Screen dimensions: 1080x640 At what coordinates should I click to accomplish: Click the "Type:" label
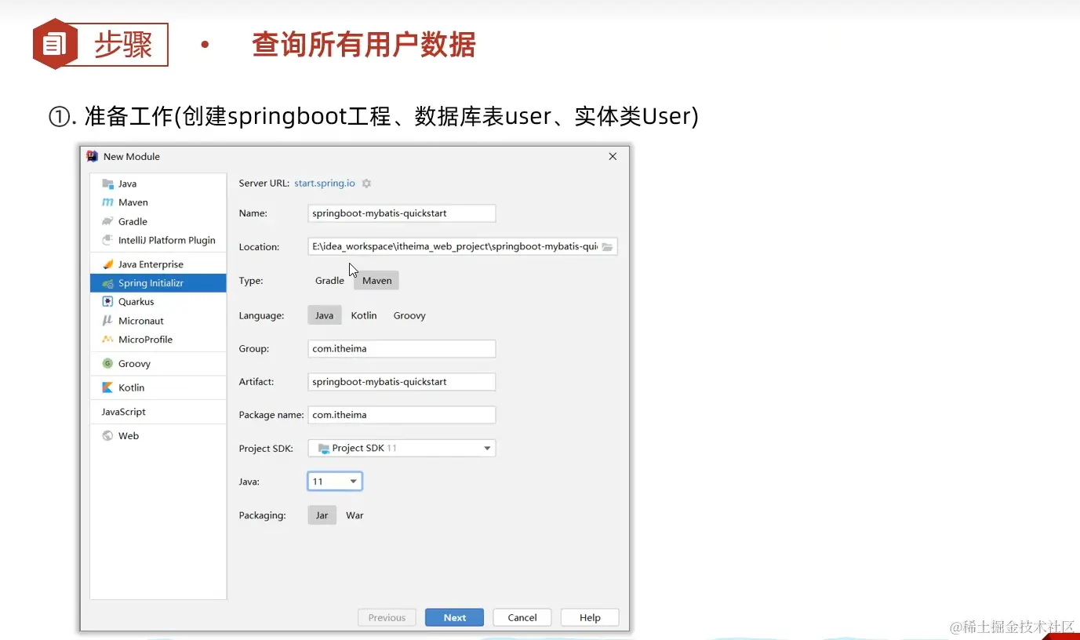point(251,281)
